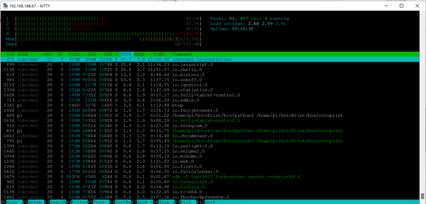Click F7 Nice - to lower niceness

point(142,202)
